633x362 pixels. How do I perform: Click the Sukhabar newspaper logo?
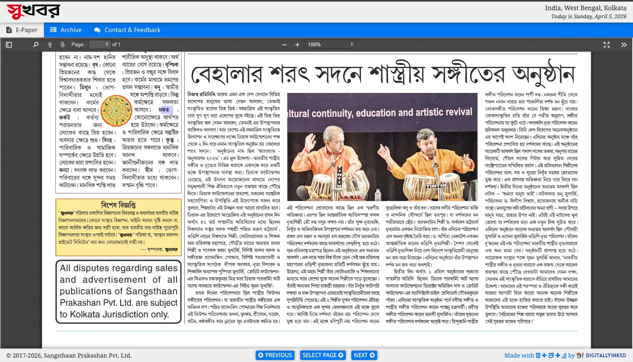pyautogui.click(x=33, y=11)
